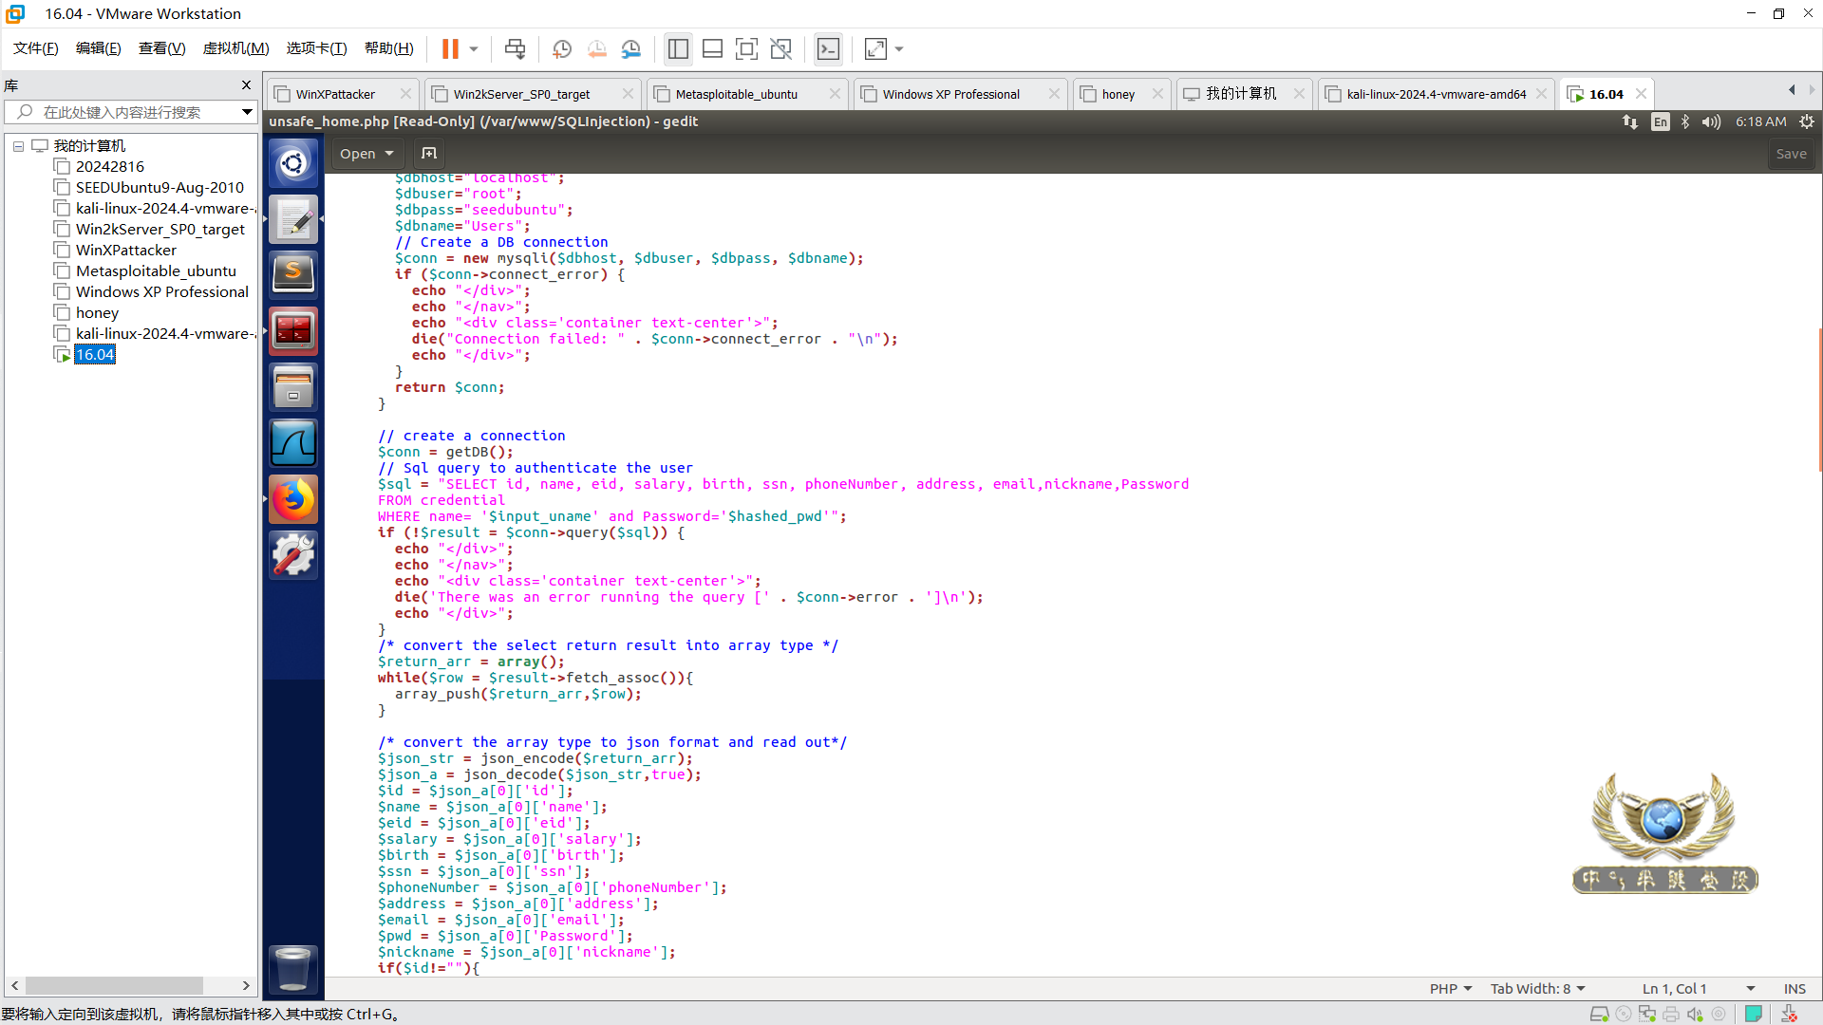Screen dimensions: 1823x1025
Task: Toggle the show library sidebar button
Action: [x=678, y=49]
